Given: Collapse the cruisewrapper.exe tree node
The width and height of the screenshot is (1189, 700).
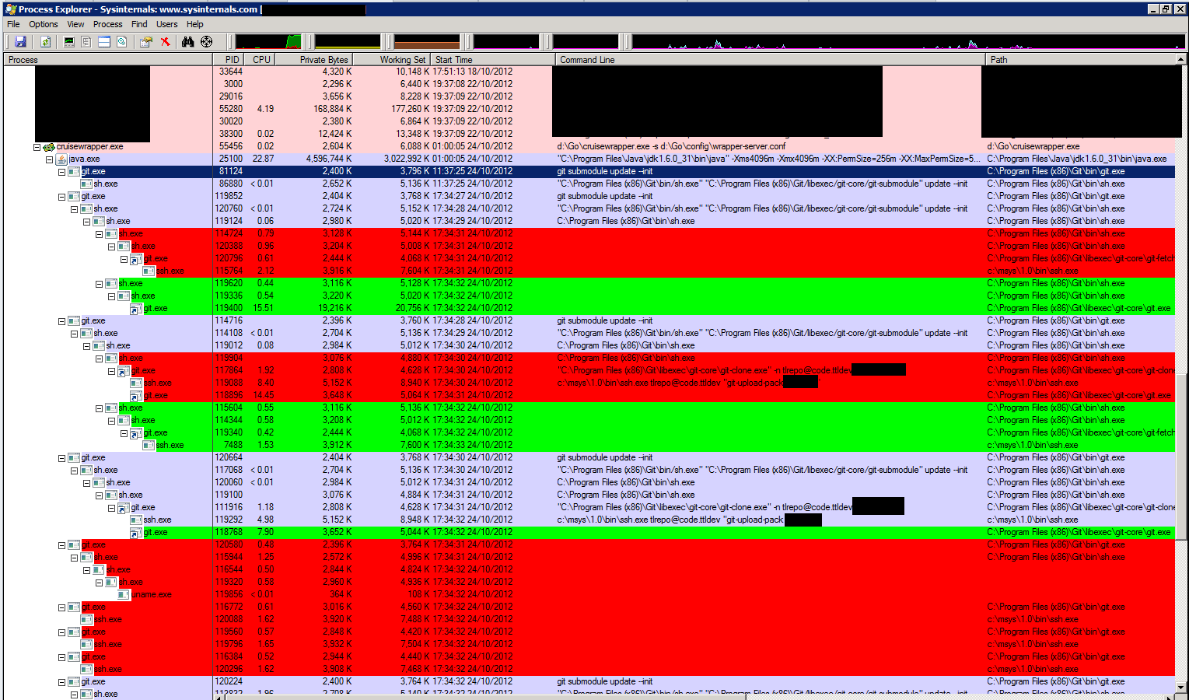Looking at the screenshot, I should pos(37,146).
